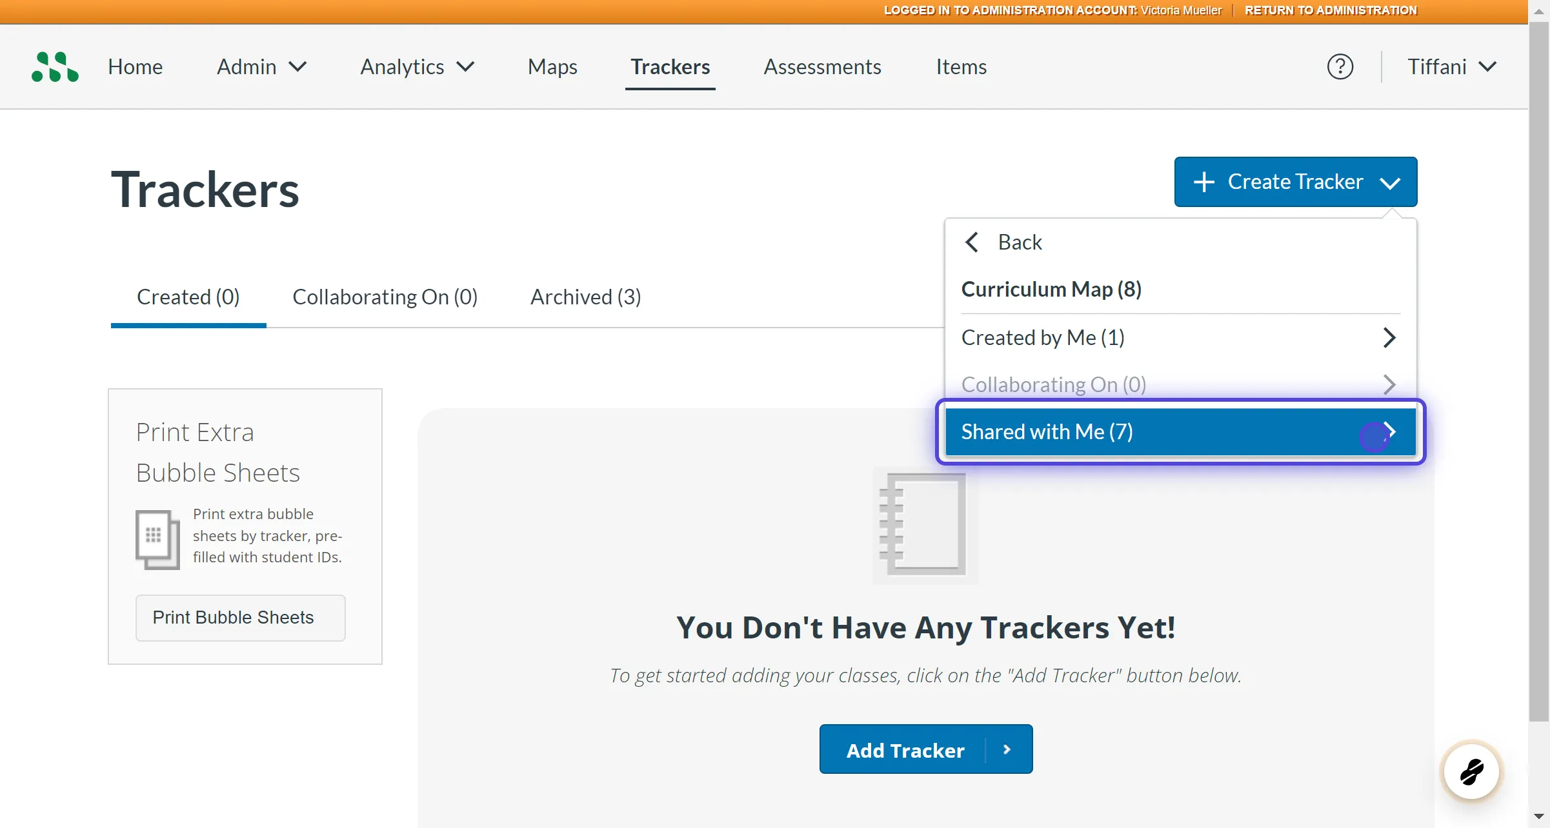Go to the Home nav item
Viewport: 1550px width, 828px height.
[135, 66]
